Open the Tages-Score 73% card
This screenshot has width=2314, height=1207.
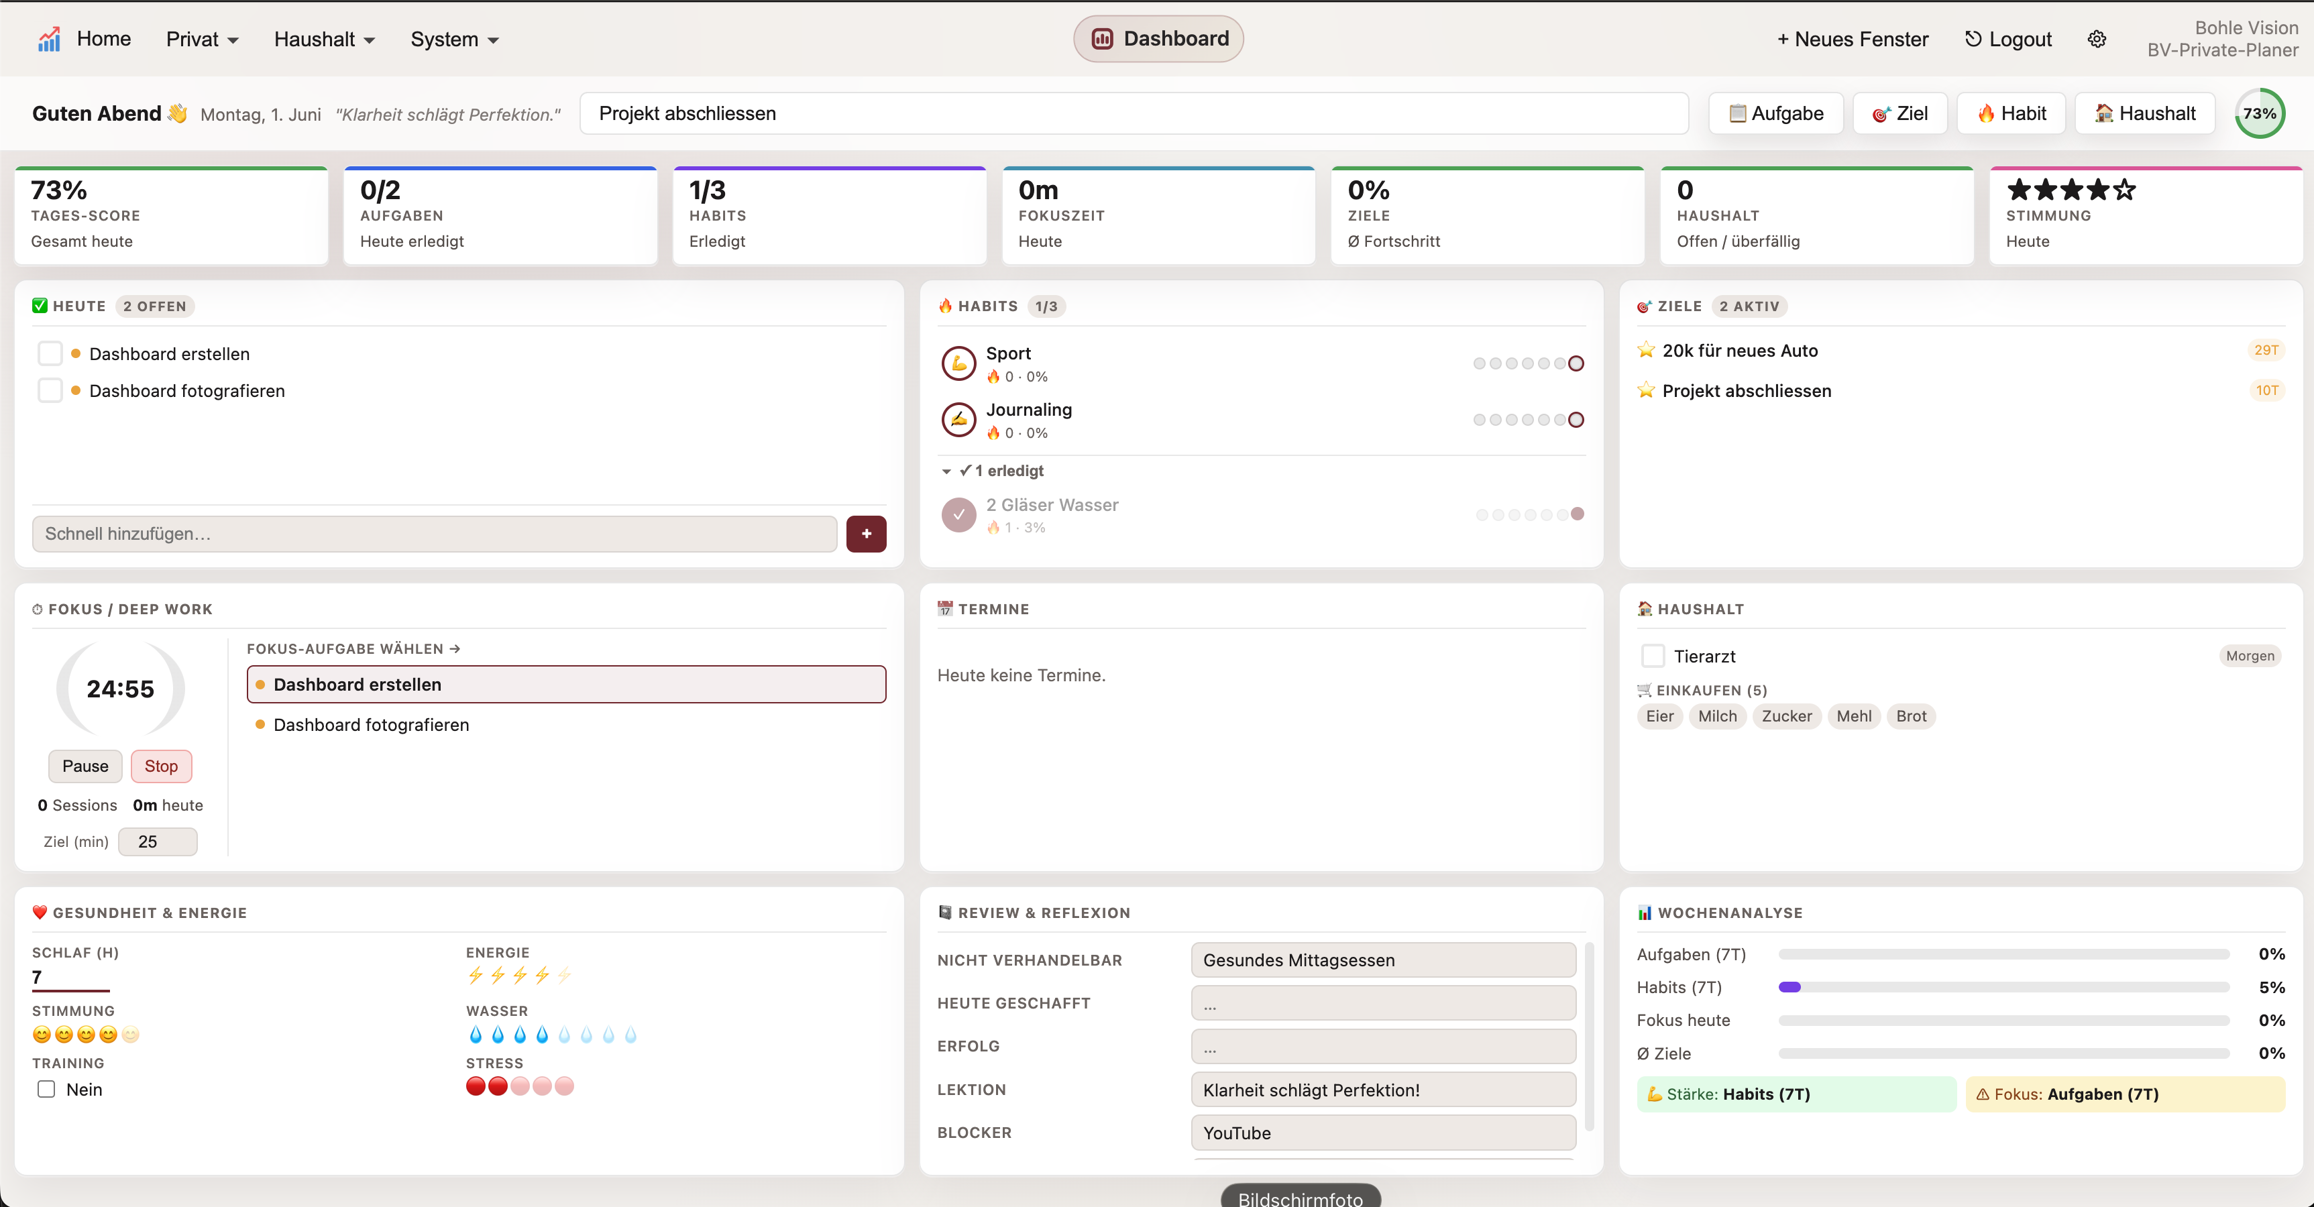[x=172, y=215]
